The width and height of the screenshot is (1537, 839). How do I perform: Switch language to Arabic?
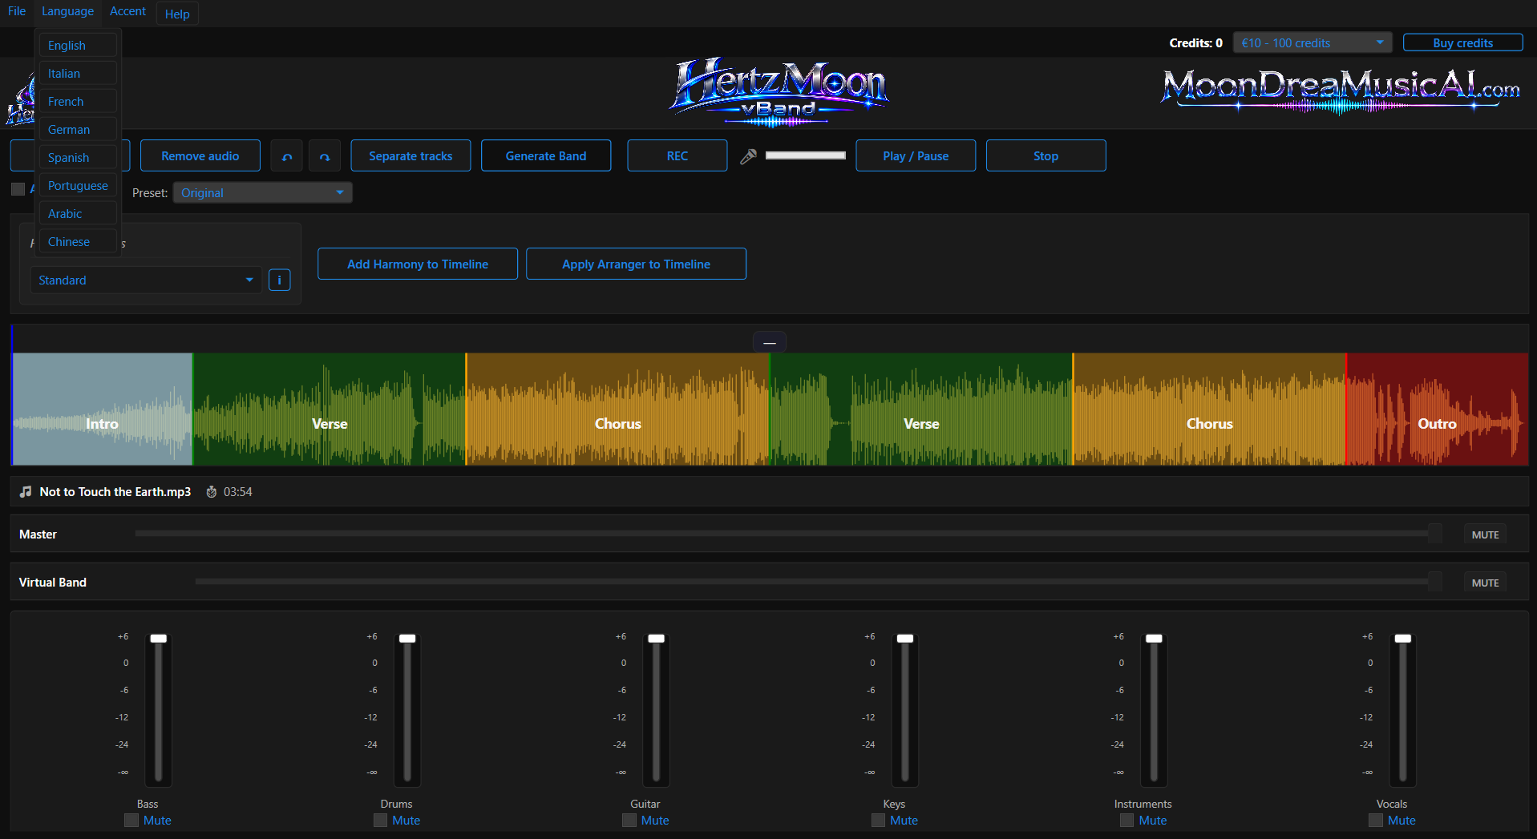(x=79, y=214)
